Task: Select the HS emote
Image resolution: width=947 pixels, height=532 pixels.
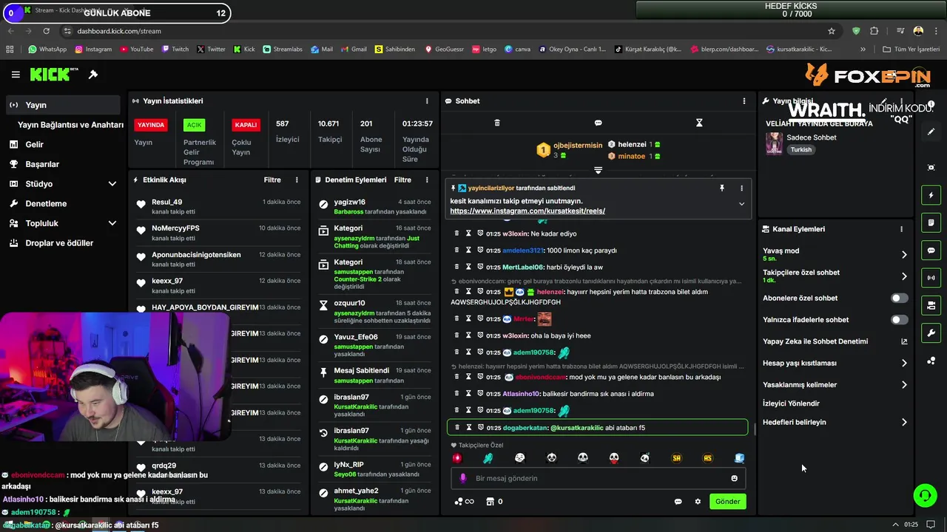Action: coord(707,458)
